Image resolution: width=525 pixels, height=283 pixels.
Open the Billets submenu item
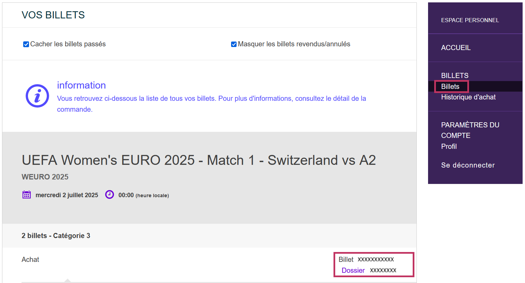click(450, 87)
